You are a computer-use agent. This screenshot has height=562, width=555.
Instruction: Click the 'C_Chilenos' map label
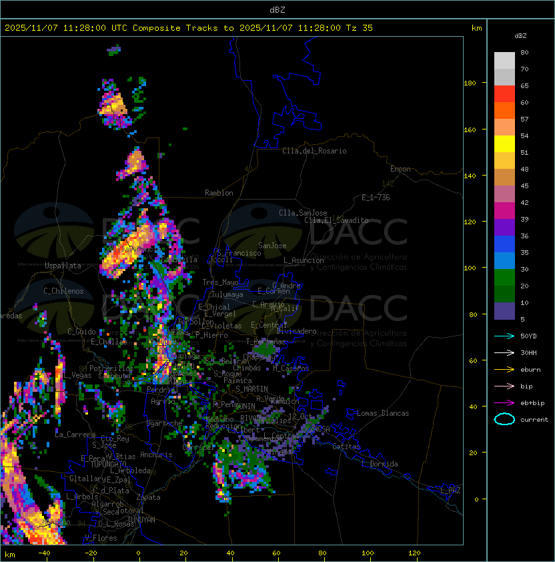pyautogui.click(x=63, y=291)
